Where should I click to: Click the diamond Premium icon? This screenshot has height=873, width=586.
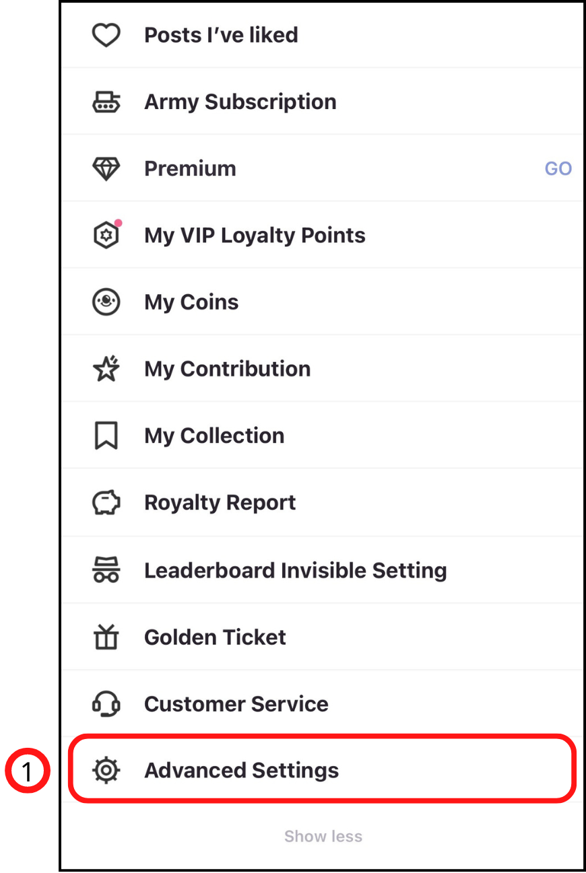pos(106,169)
